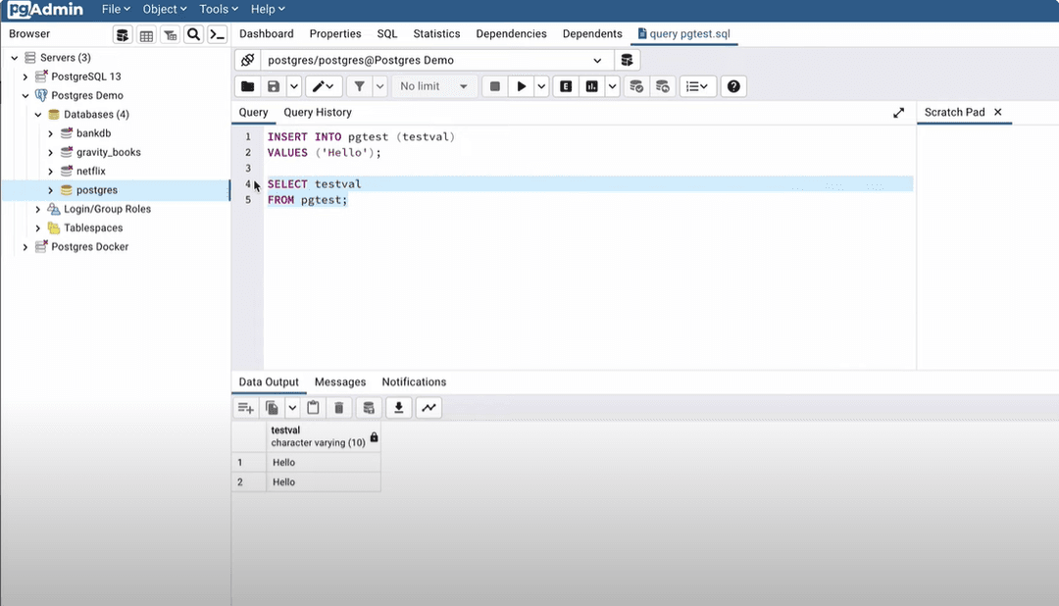The width and height of the screenshot is (1059, 606).
Task: Expand the bankdb database node
Action: click(x=51, y=133)
